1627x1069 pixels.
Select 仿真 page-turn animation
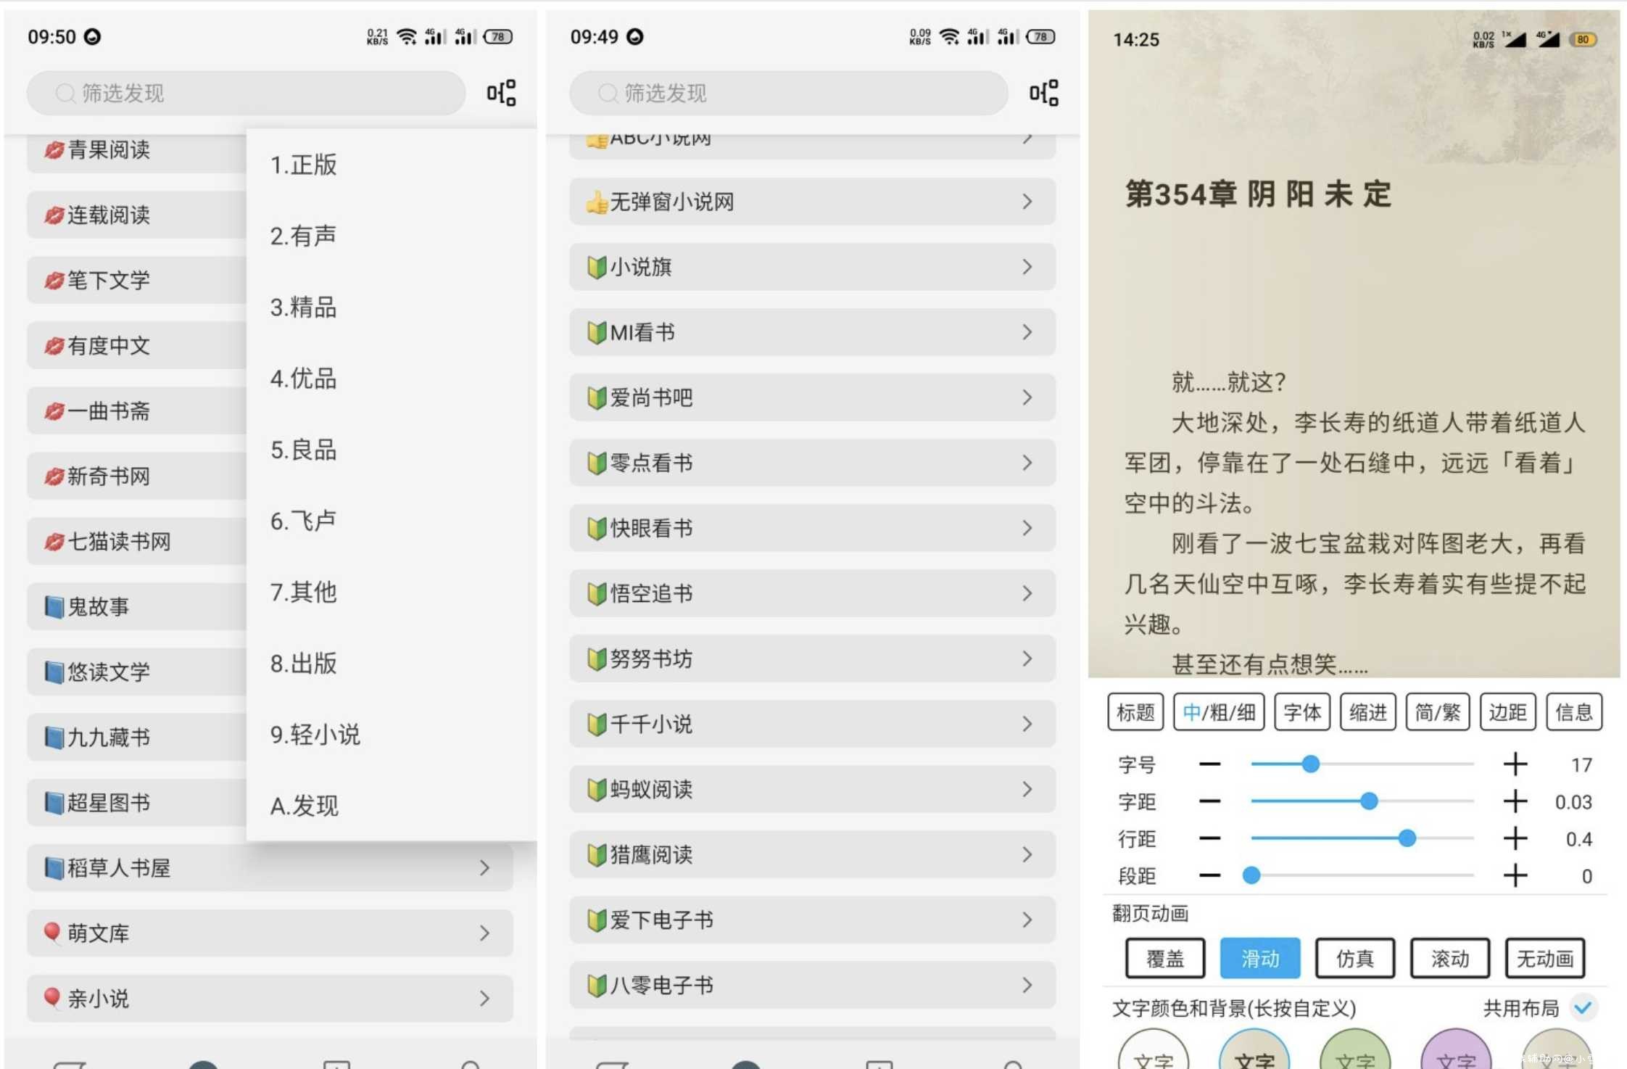click(x=1355, y=958)
